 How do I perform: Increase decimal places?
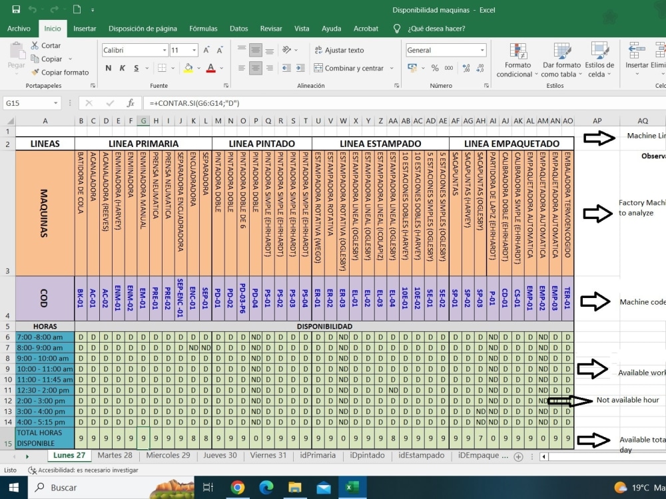click(466, 68)
